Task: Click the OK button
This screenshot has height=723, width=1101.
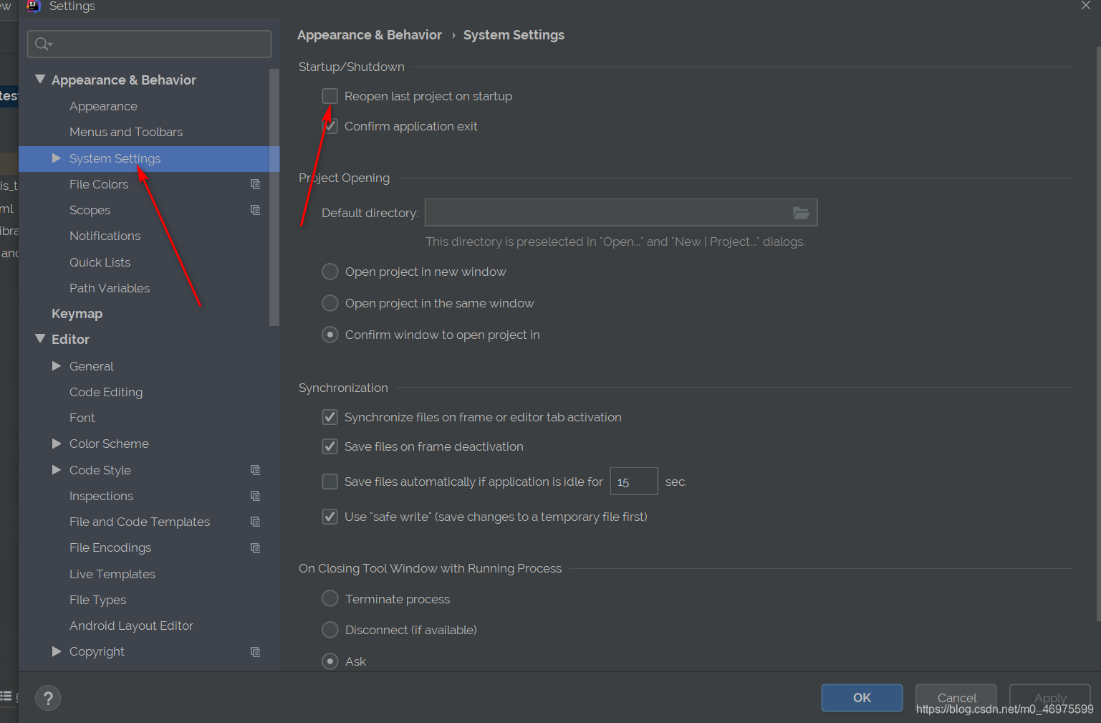Action: pyautogui.click(x=862, y=698)
